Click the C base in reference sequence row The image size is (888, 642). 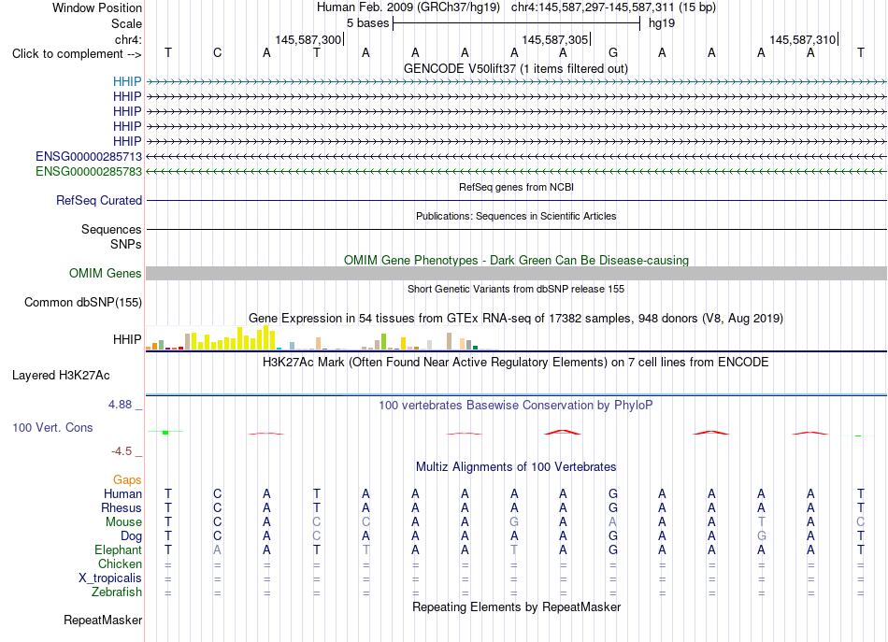(218, 52)
